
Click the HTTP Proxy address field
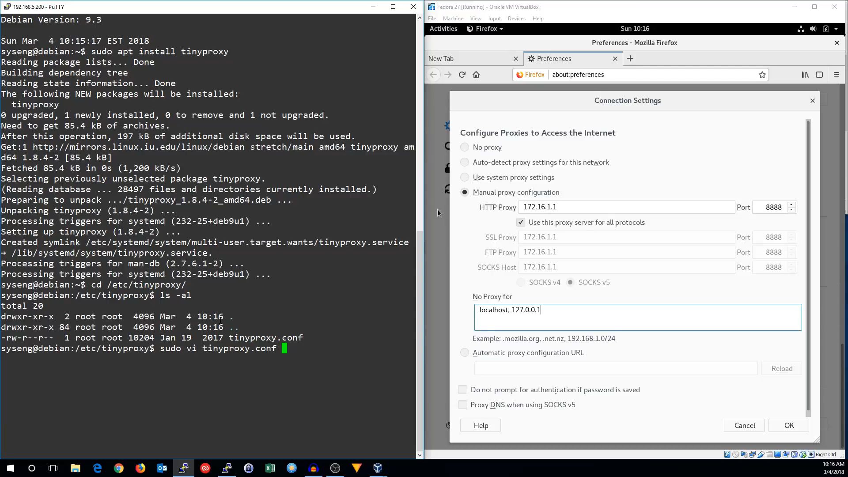point(626,207)
